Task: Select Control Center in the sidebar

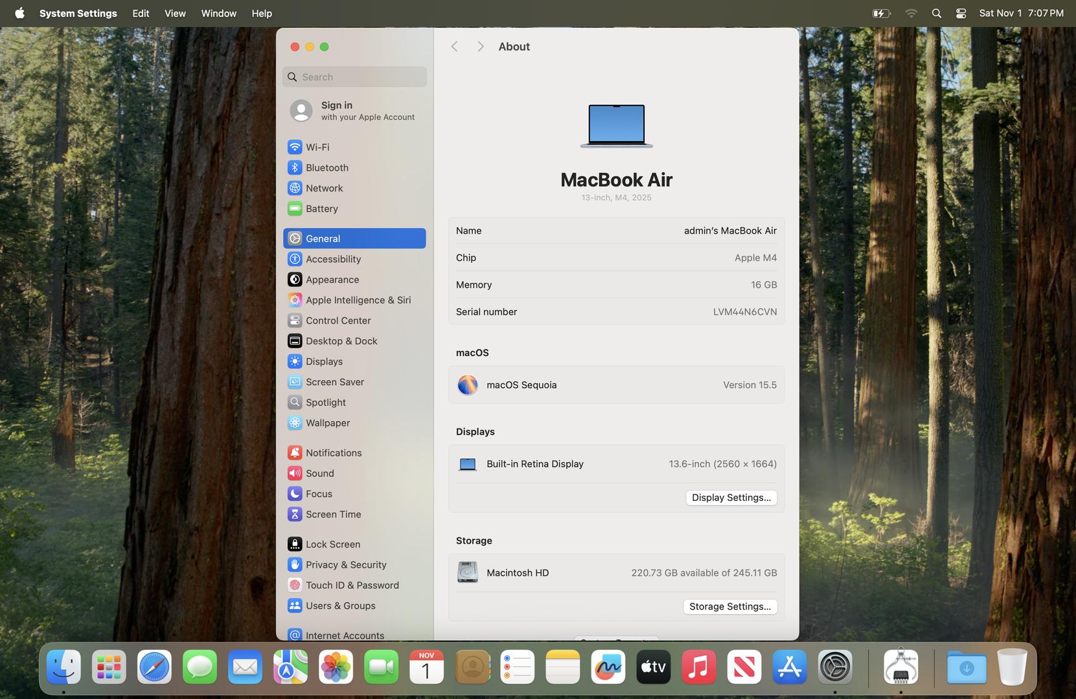Action: (x=338, y=320)
